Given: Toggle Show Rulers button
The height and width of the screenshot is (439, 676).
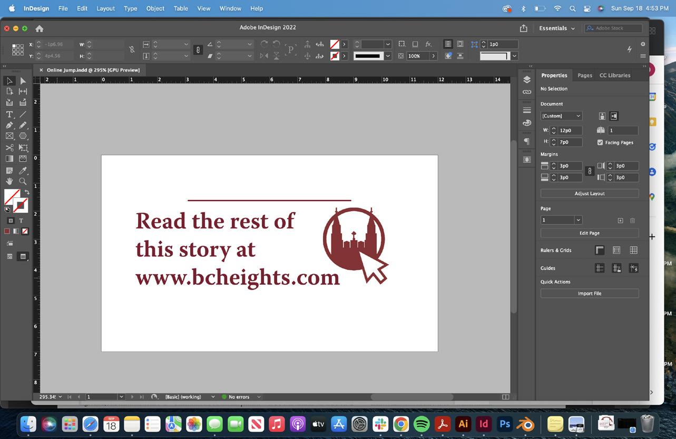Looking at the screenshot, I should [x=600, y=250].
